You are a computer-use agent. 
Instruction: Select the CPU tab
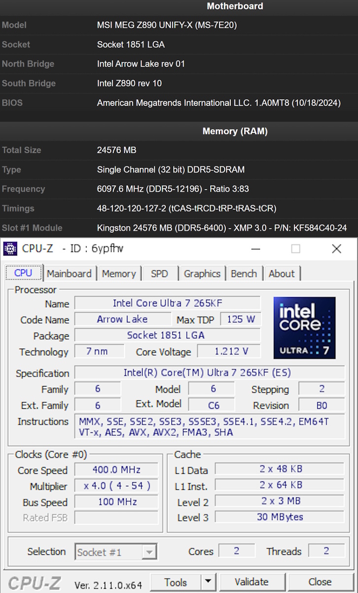click(x=23, y=273)
